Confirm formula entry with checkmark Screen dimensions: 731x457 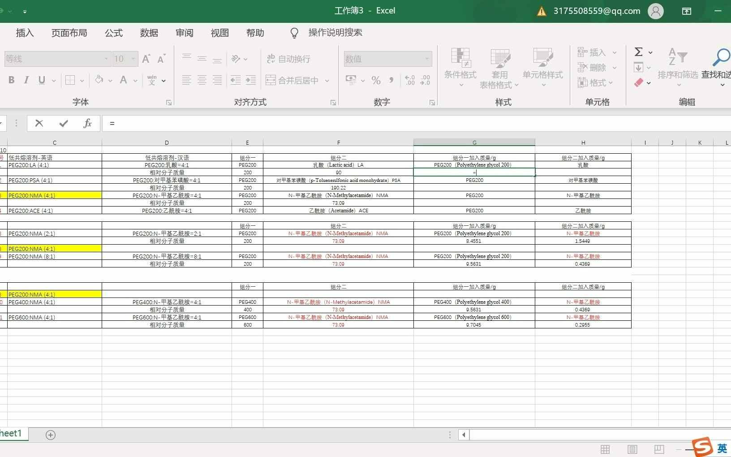pos(64,123)
